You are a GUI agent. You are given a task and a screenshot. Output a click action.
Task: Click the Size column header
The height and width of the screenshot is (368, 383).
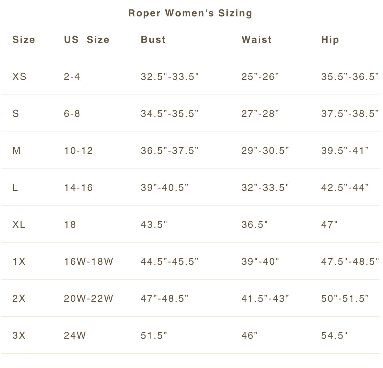tap(24, 40)
